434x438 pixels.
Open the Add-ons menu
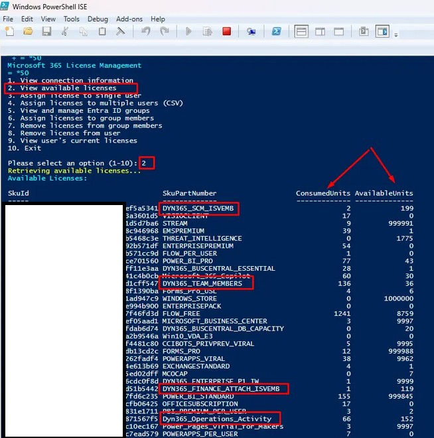pyautogui.click(x=129, y=19)
